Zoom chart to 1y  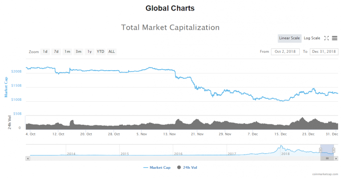90,52
